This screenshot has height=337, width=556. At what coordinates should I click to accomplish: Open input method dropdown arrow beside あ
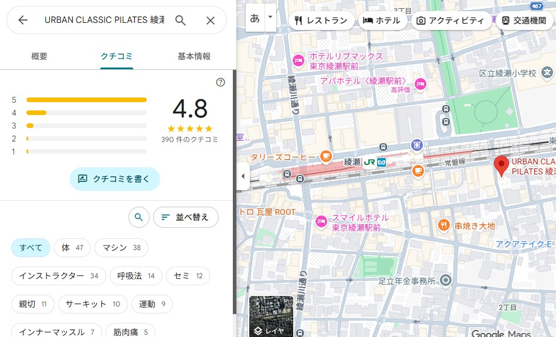270,17
